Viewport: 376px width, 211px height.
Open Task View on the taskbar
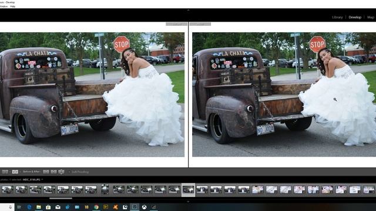[x=19, y=207]
